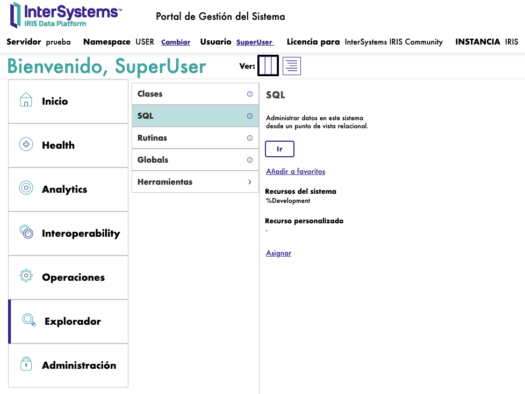
Task: Select the Analytics concentric circles icon
Action: 26,188
